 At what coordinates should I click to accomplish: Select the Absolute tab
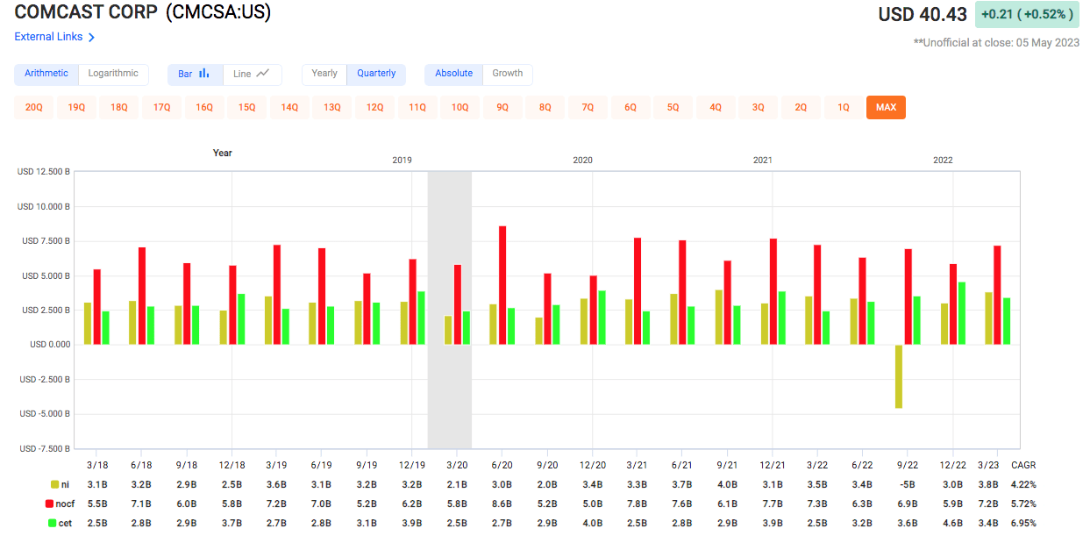[453, 74]
